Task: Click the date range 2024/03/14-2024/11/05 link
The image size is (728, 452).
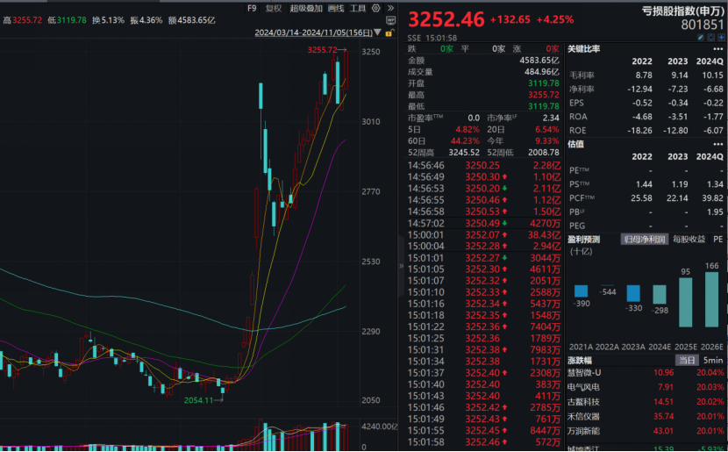Action: coord(313,32)
